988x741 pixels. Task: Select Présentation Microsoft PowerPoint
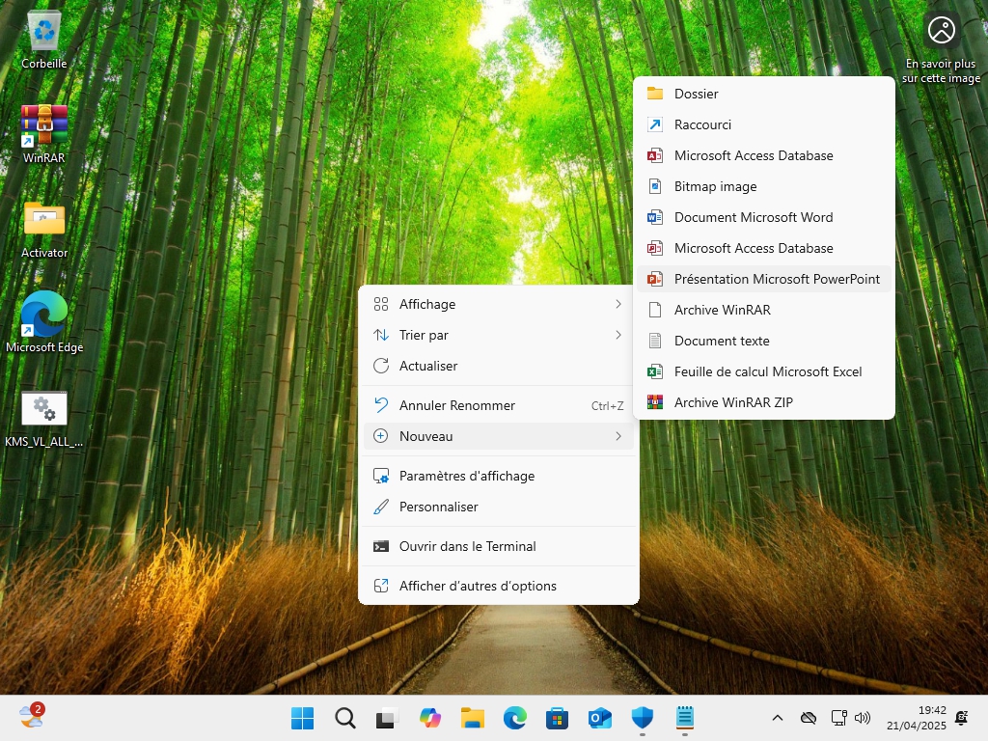point(777,279)
